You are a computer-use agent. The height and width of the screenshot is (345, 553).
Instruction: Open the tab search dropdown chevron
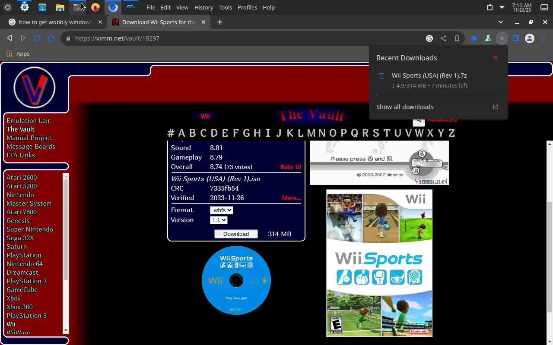click(501, 22)
